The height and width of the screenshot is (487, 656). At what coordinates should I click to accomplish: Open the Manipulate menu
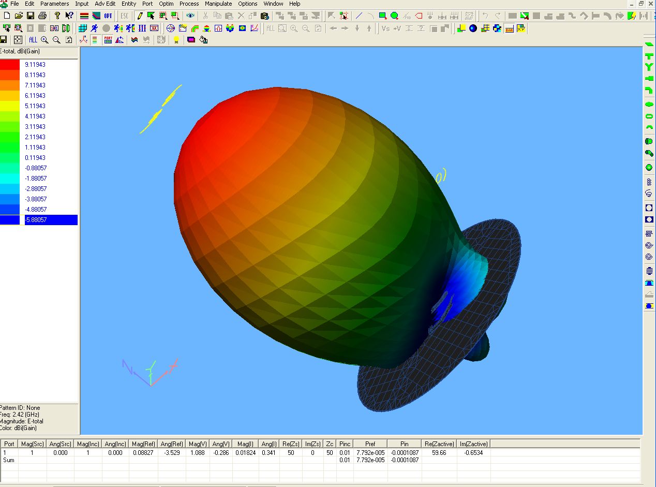pos(218,4)
